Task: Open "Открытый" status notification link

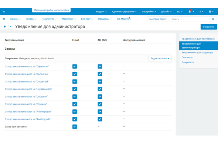Action: pyautogui.click(x=27, y=81)
